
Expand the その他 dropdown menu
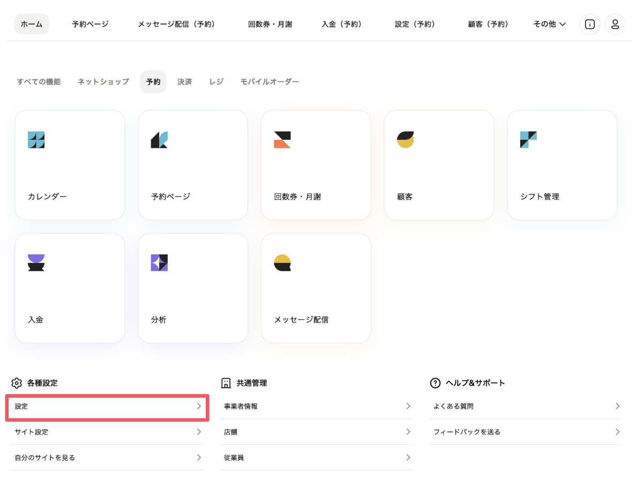click(x=549, y=24)
